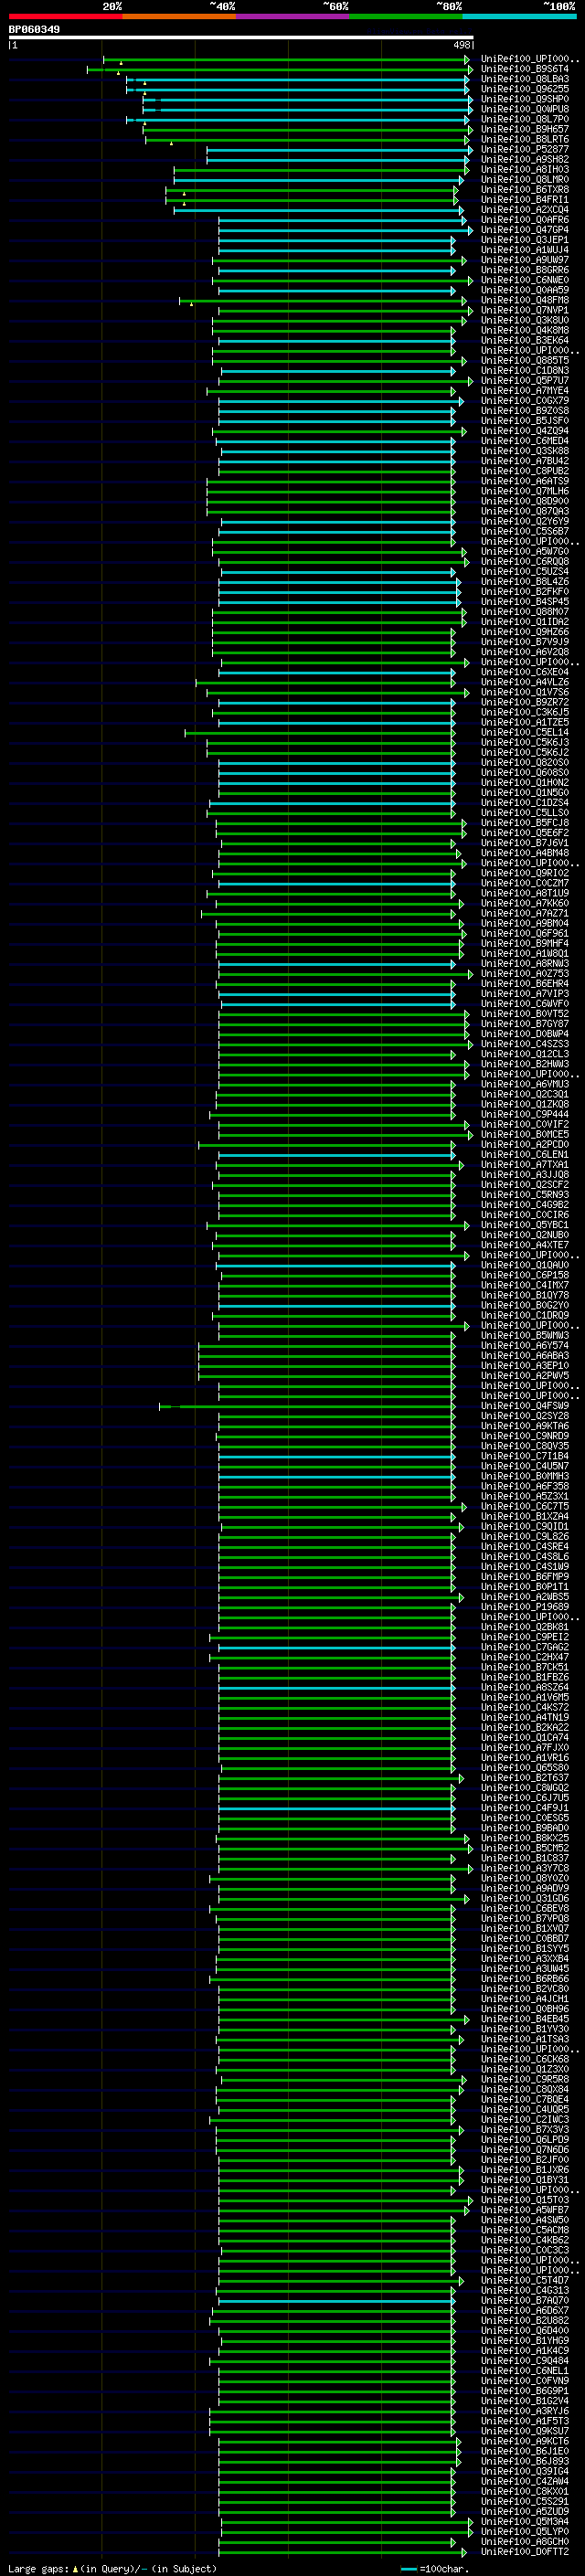
Task: Select the UniRef100_A3RYJ6 label
Action: click(x=525, y=2411)
